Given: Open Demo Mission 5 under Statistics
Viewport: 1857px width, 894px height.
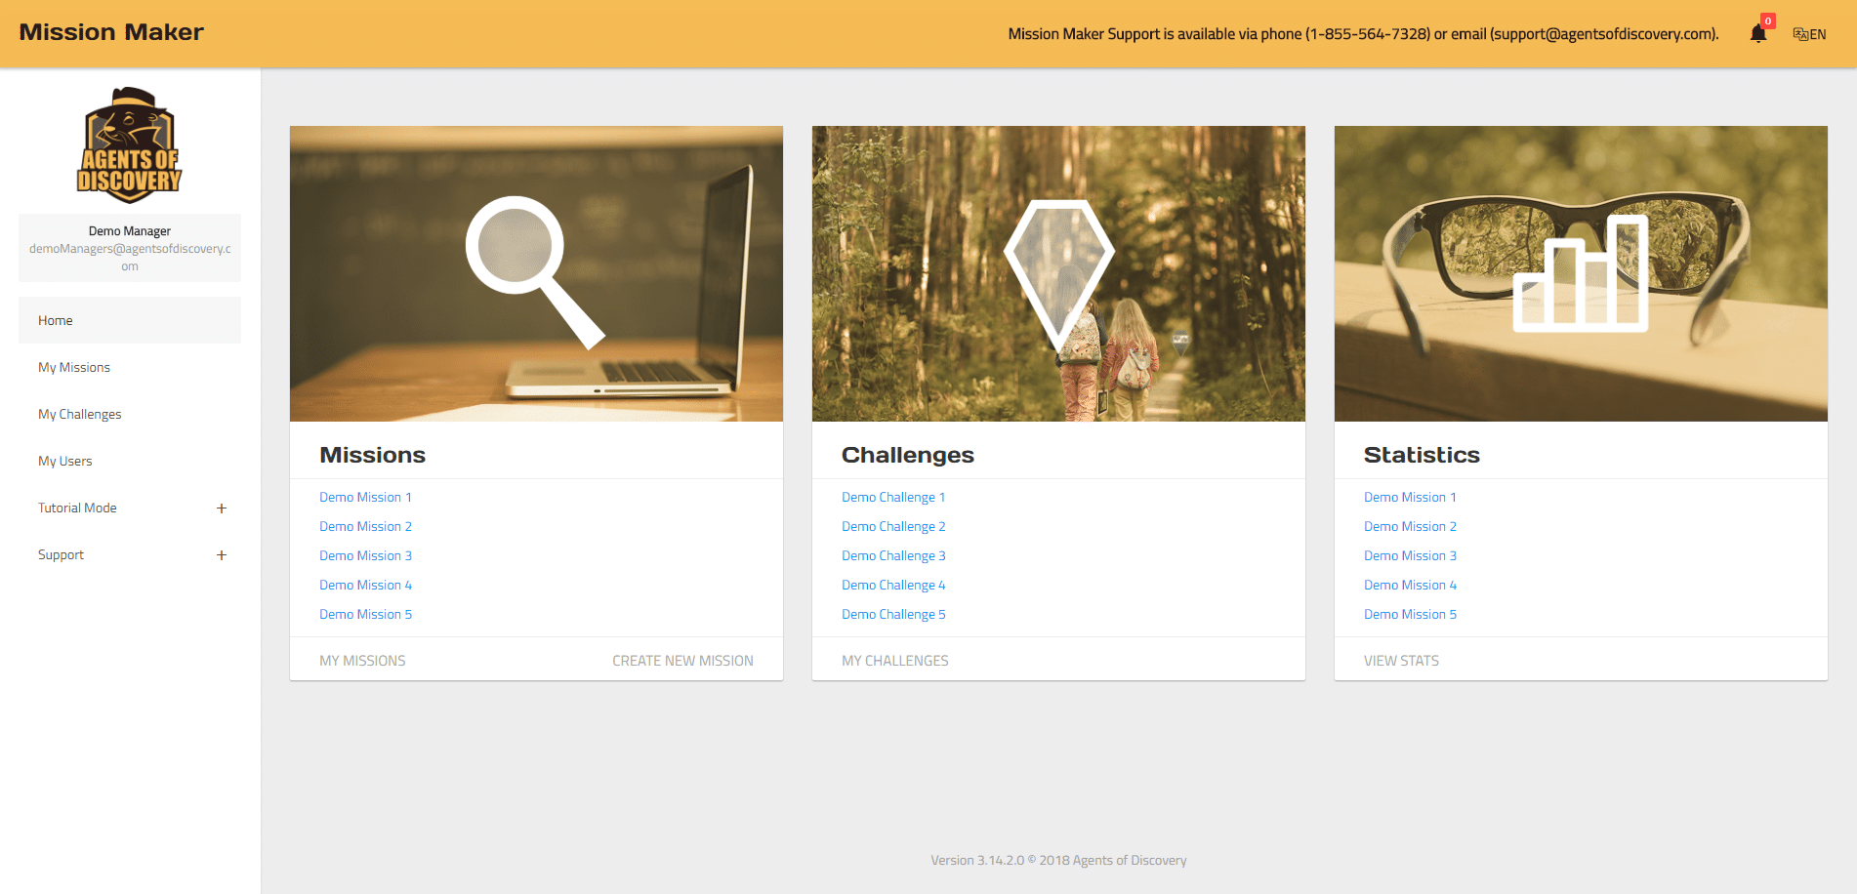Looking at the screenshot, I should 1410,614.
